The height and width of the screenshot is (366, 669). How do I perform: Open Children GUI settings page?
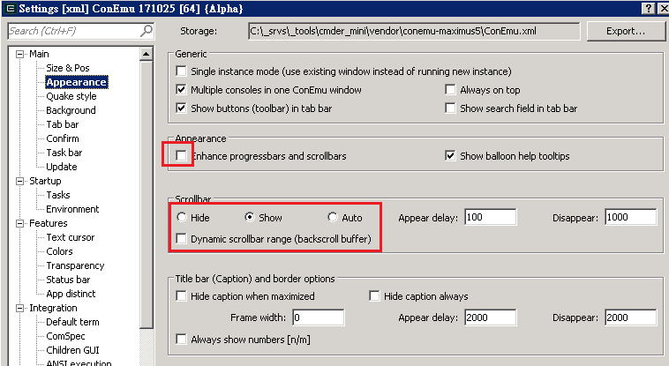tap(72, 350)
